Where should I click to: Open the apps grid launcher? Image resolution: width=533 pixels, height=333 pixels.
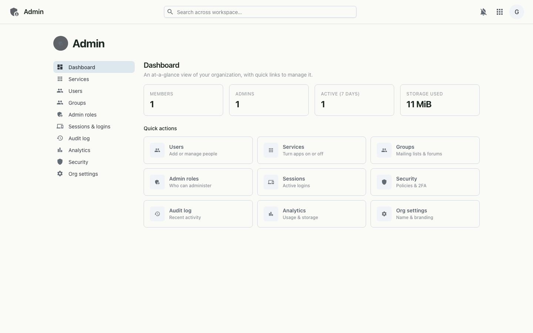point(500,12)
